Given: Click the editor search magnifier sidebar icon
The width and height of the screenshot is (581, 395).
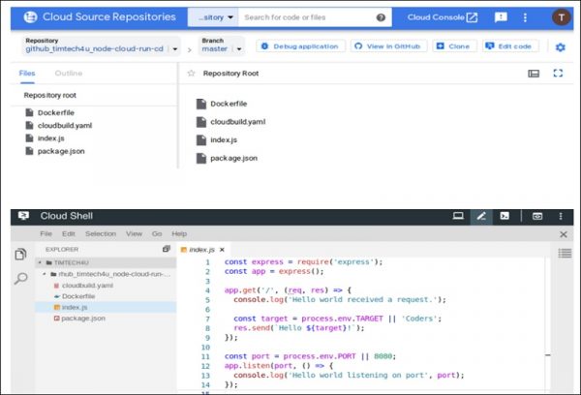Looking at the screenshot, I should (x=20, y=278).
